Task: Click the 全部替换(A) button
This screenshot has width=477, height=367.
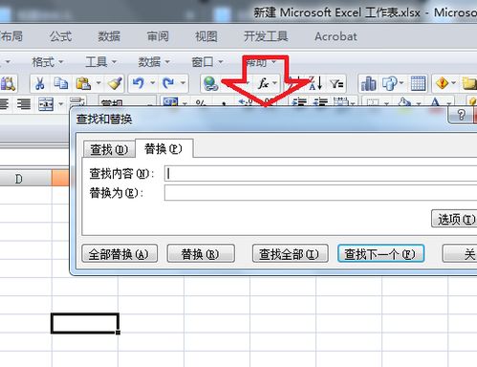Action: coord(119,254)
